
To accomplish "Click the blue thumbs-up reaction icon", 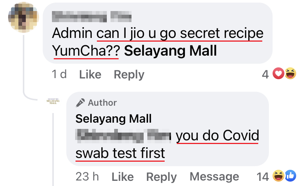I will (x=291, y=176).
